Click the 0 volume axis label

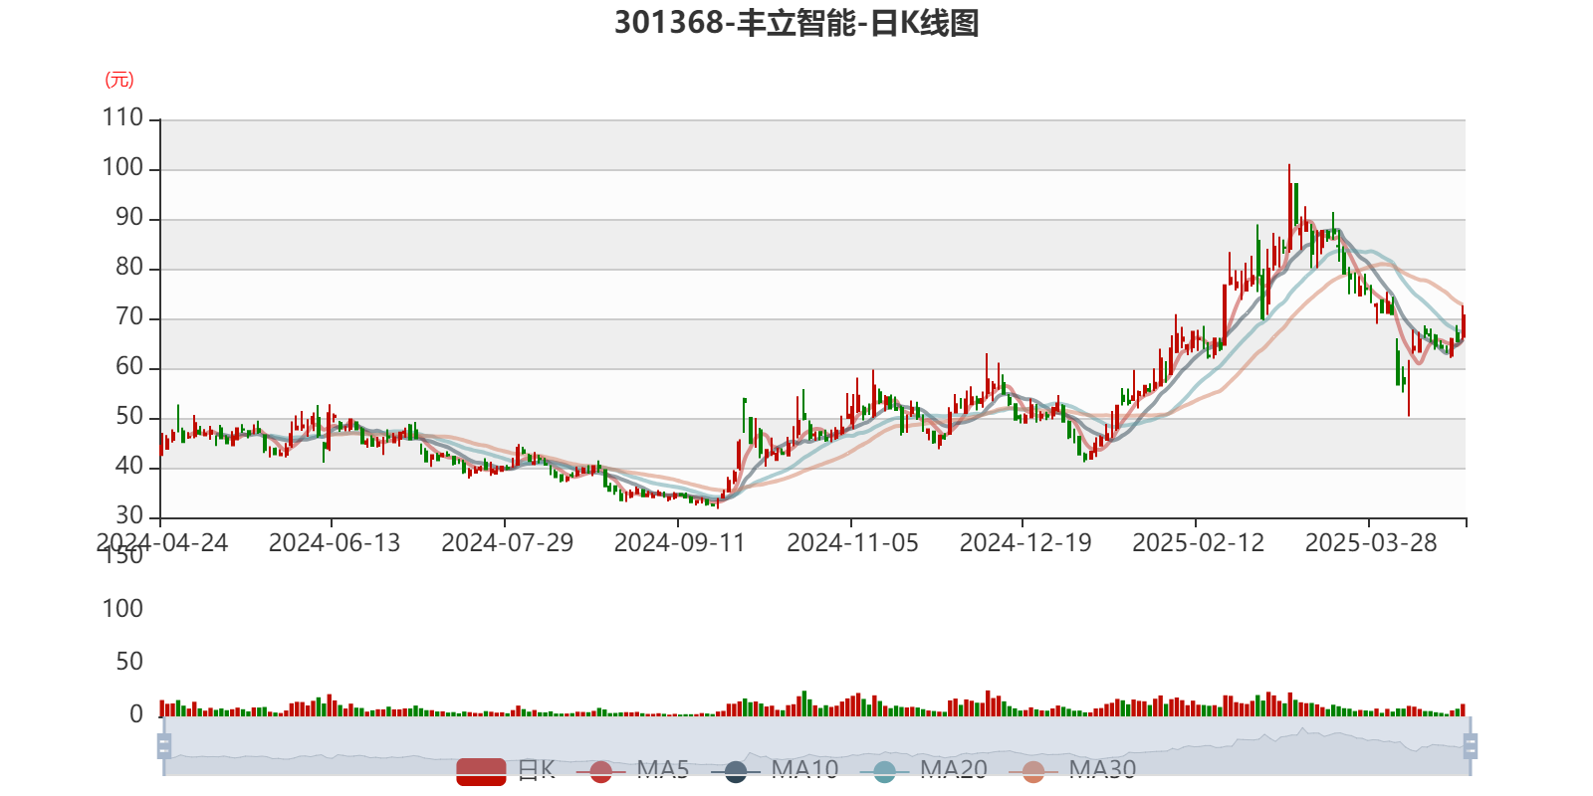pyautogui.click(x=136, y=714)
